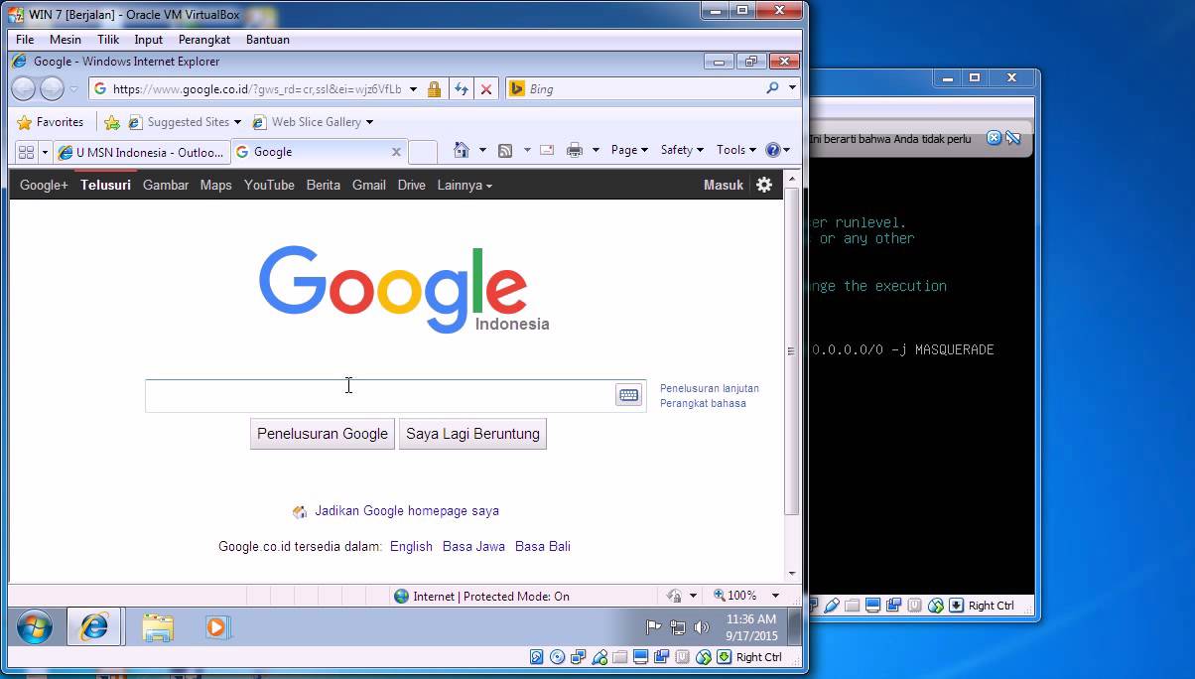Open a new blank tab

pos(423,152)
